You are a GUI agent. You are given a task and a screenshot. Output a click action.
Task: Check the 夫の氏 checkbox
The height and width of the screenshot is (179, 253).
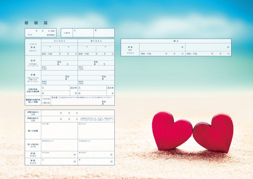click(x=43, y=99)
